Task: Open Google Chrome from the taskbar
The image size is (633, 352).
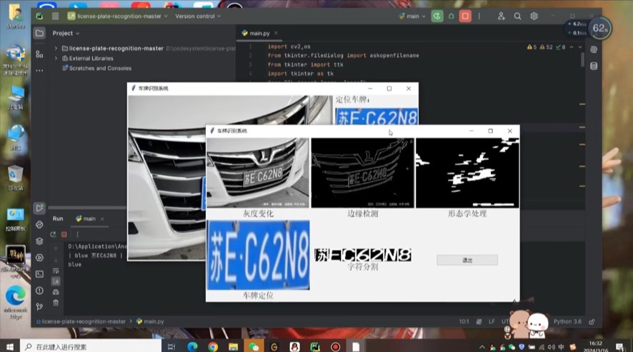Action: [x=213, y=347]
